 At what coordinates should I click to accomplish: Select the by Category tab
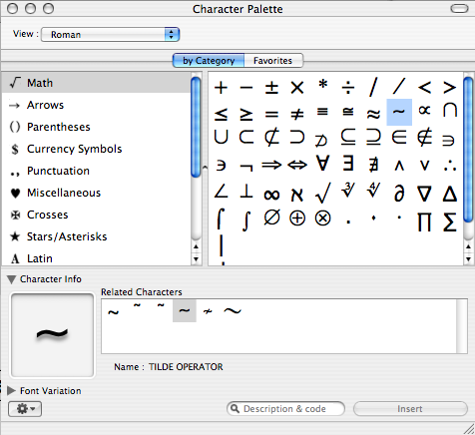[209, 61]
